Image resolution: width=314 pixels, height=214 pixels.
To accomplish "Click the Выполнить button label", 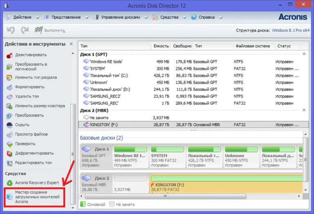I will coord(55,31).
